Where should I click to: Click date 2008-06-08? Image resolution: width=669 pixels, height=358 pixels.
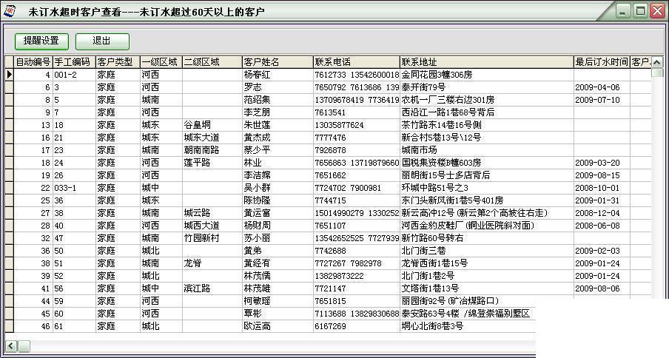(597, 226)
